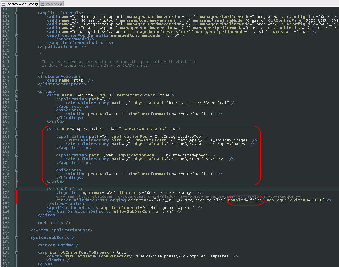Click the circled enabled="false" attribute
This screenshot has width=339, height=267.
(246, 200)
